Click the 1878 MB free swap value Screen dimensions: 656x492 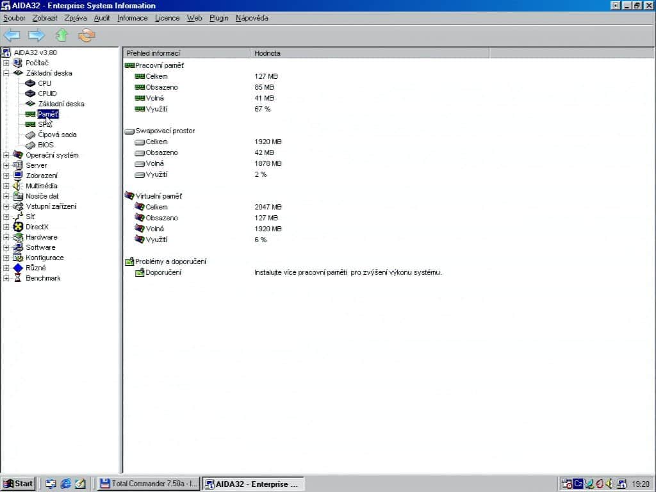pos(268,163)
